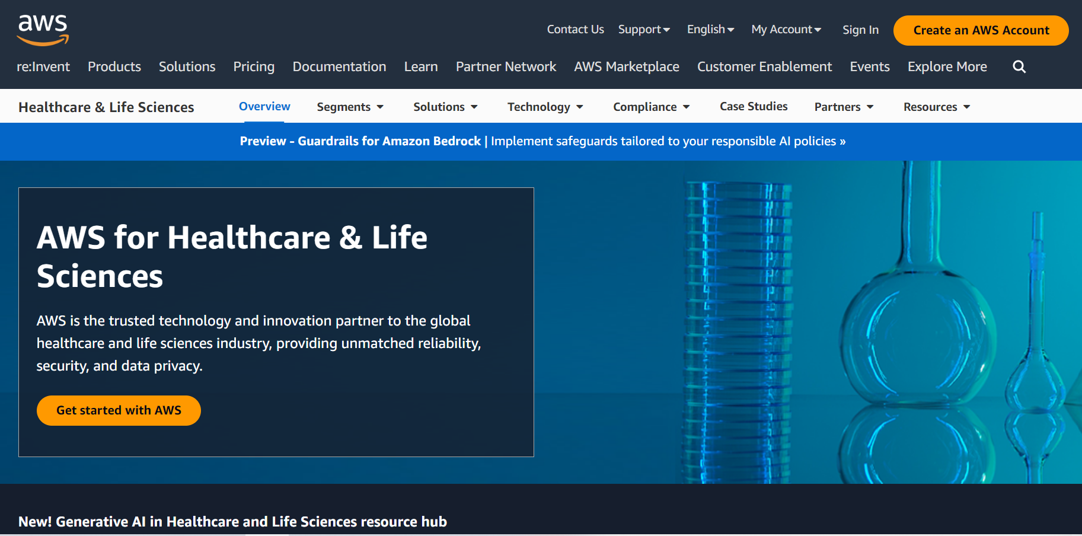Open Partner Network menu

506,66
